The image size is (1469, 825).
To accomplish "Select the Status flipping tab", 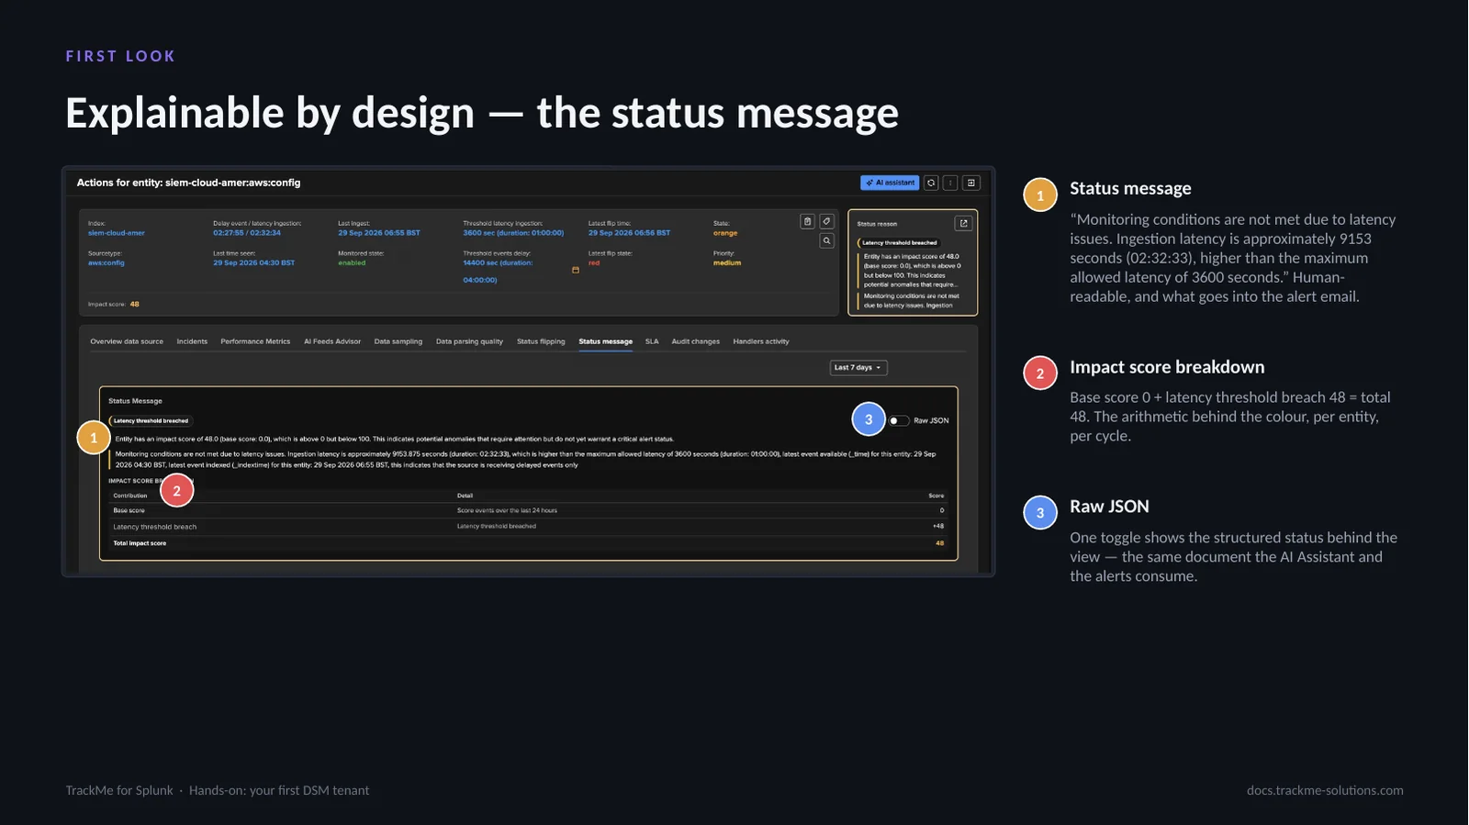I will click(x=541, y=341).
